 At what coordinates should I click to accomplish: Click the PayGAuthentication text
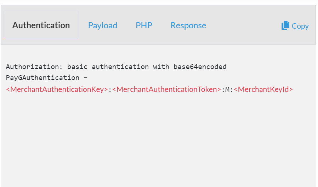(x=42, y=78)
